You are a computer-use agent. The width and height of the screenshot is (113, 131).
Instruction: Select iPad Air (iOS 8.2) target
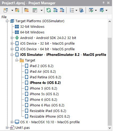pos(43,72)
